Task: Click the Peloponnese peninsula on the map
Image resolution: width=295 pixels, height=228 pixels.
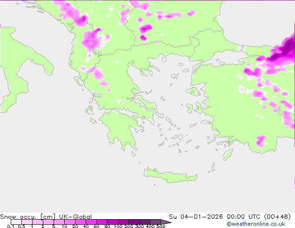Action: [121, 128]
